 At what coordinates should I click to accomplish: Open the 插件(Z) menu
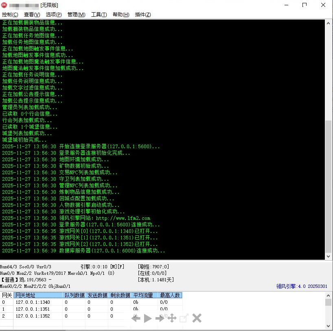click(143, 15)
